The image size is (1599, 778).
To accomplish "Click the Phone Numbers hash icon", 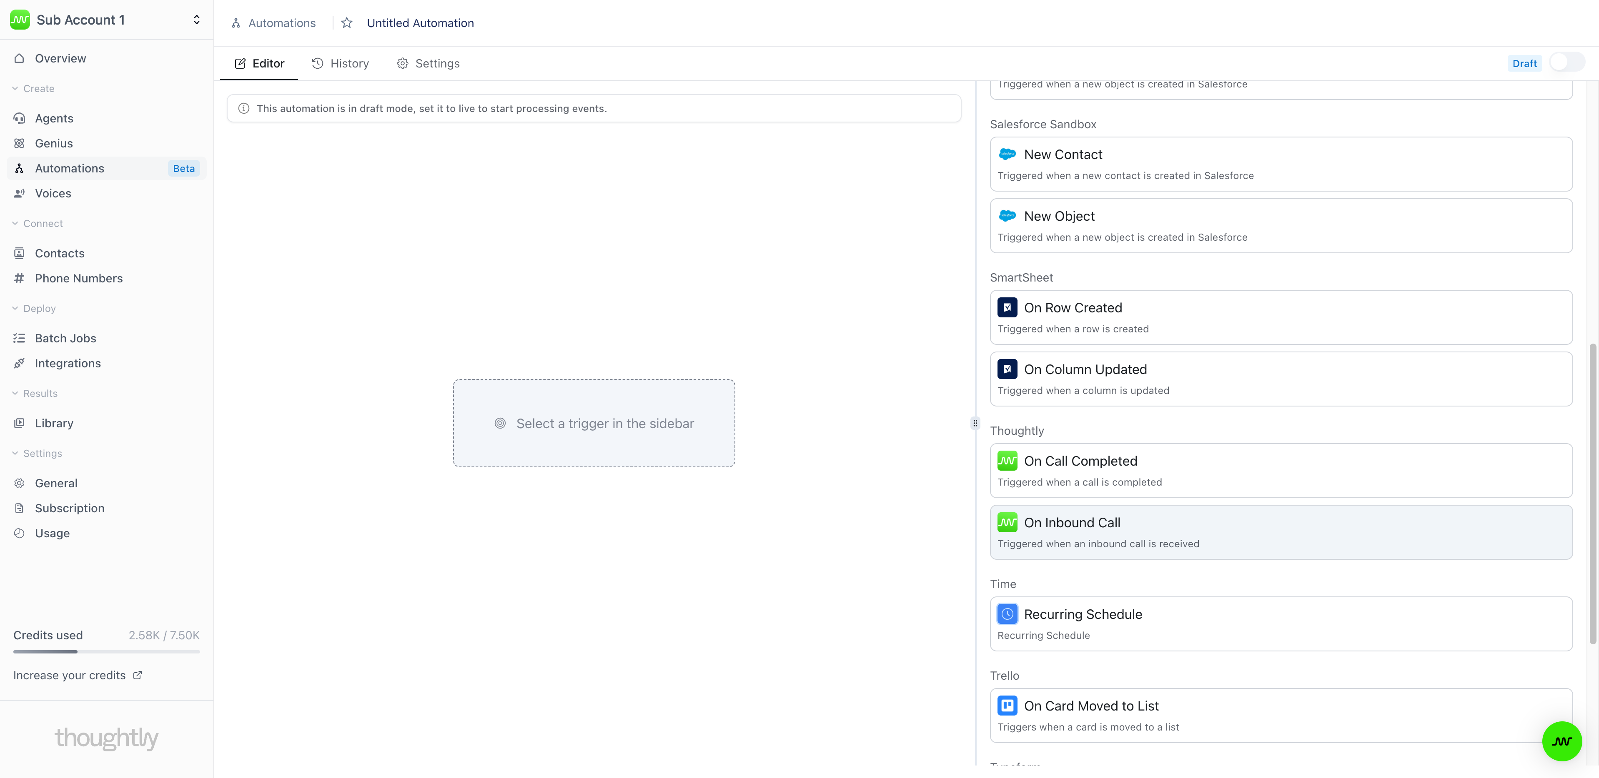I will [x=19, y=279].
